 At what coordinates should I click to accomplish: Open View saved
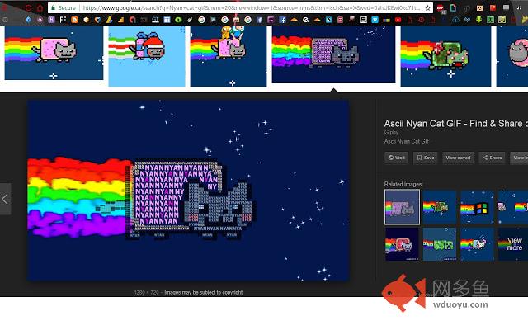[x=458, y=158]
